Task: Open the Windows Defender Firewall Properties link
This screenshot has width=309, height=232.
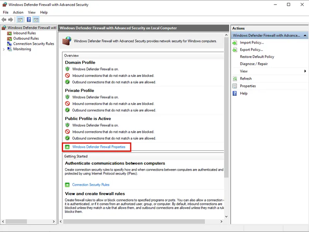Action: (98, 147)
